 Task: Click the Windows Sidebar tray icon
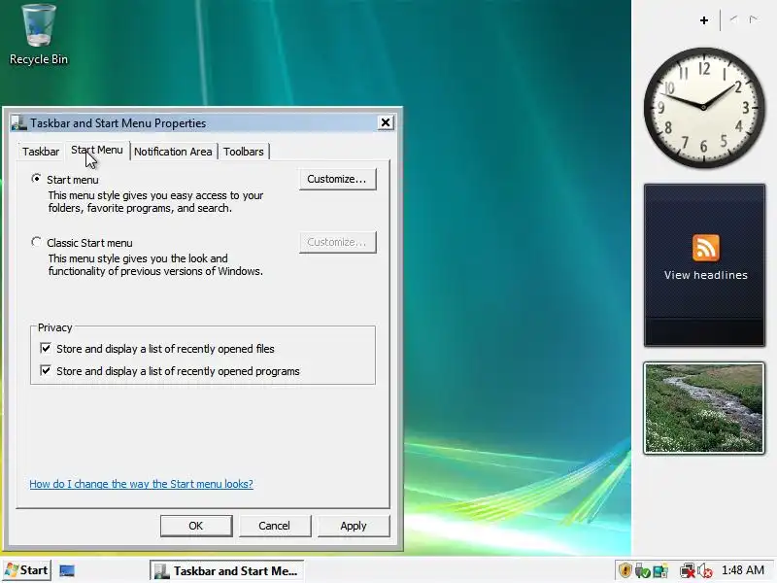(660, 570)
